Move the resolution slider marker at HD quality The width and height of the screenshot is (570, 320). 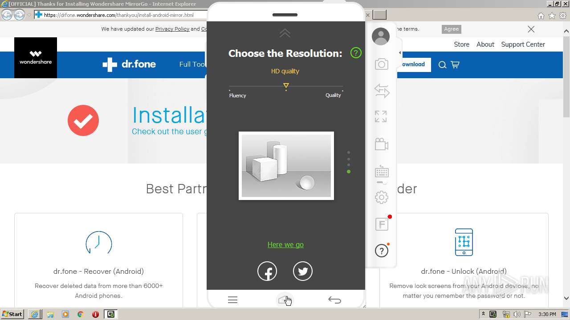(x=286, y=86)
